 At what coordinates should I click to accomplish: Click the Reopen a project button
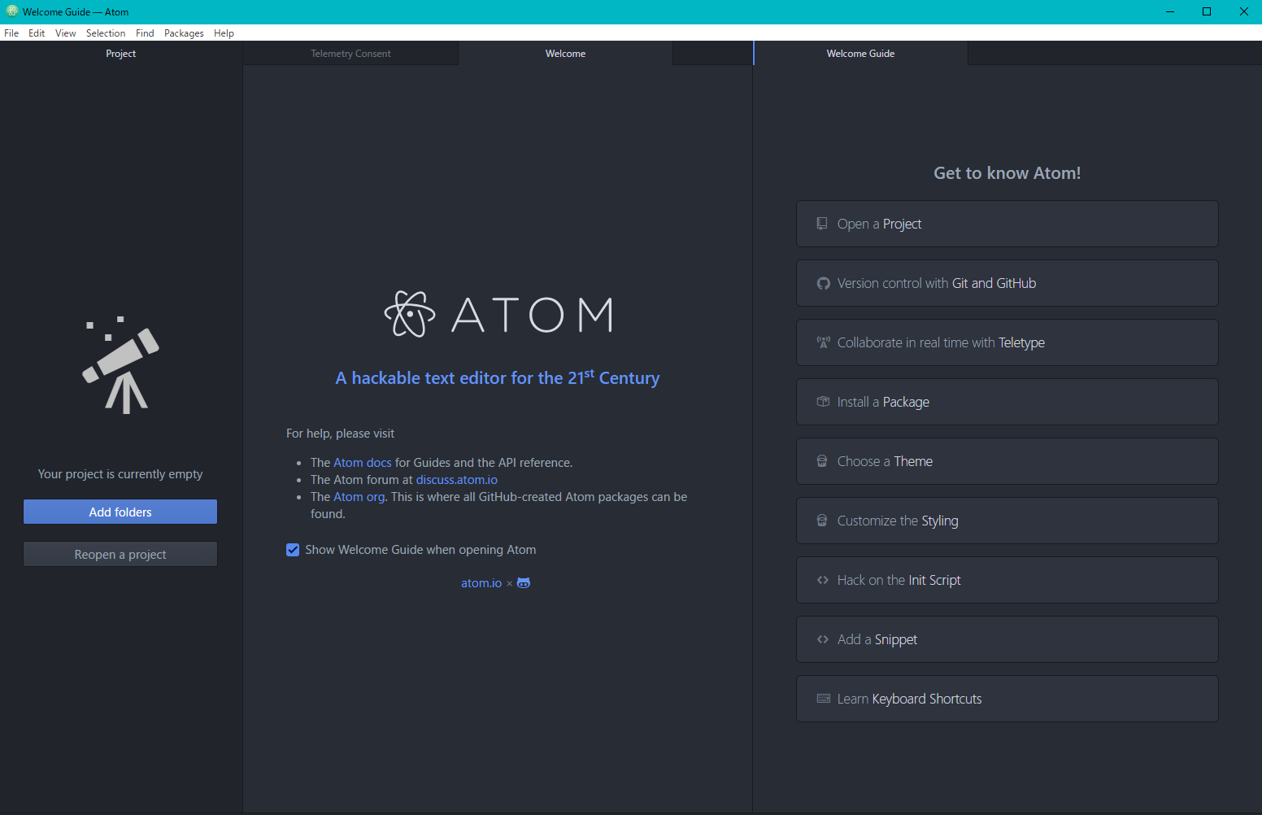click(x=120, y=554)
